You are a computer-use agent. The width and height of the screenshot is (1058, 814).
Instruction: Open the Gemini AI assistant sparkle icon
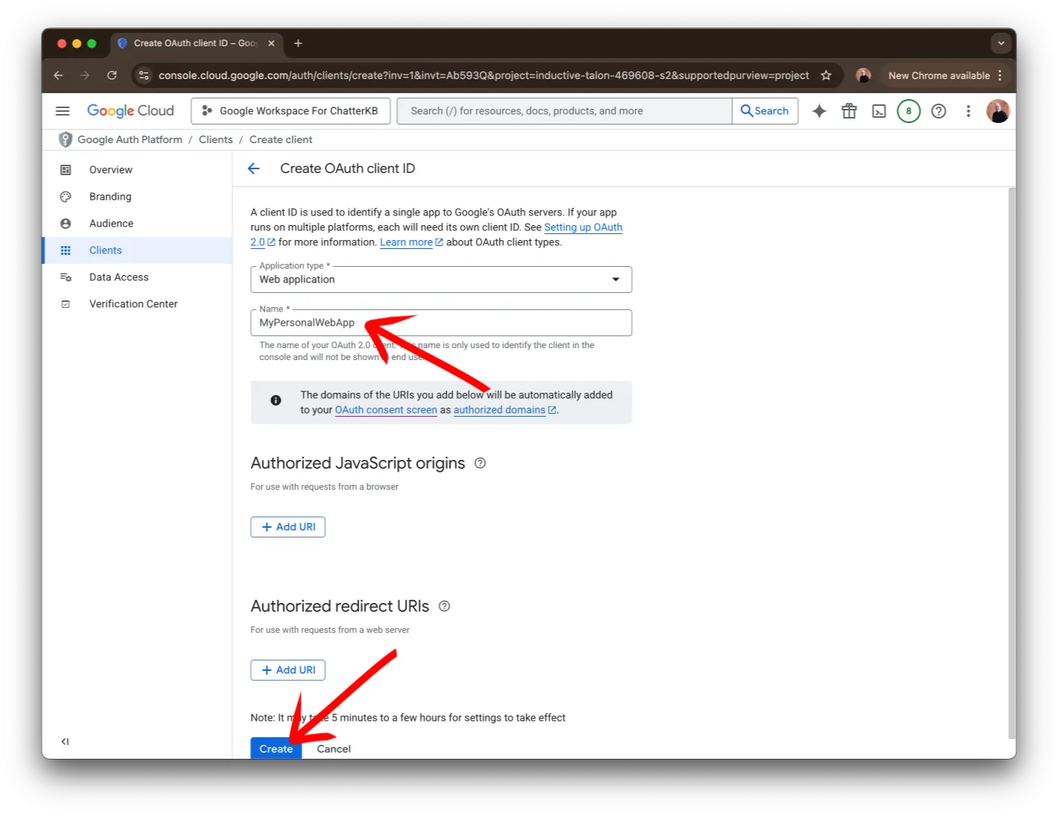pyautogui.click(x=819, y=111)
